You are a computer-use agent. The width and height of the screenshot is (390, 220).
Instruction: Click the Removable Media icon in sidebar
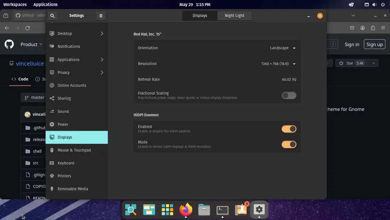coord(52,189)
